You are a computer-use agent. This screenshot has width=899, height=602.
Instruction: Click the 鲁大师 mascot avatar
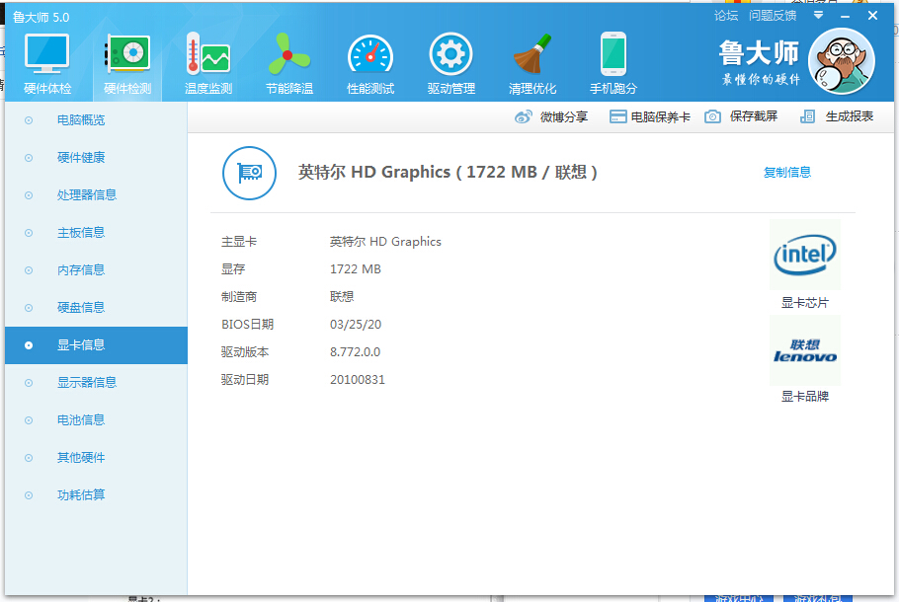(x=841, y=61)
